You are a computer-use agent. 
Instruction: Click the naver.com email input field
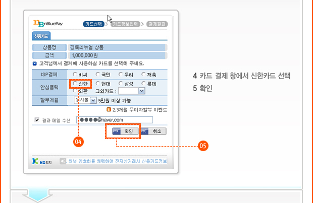115,120
